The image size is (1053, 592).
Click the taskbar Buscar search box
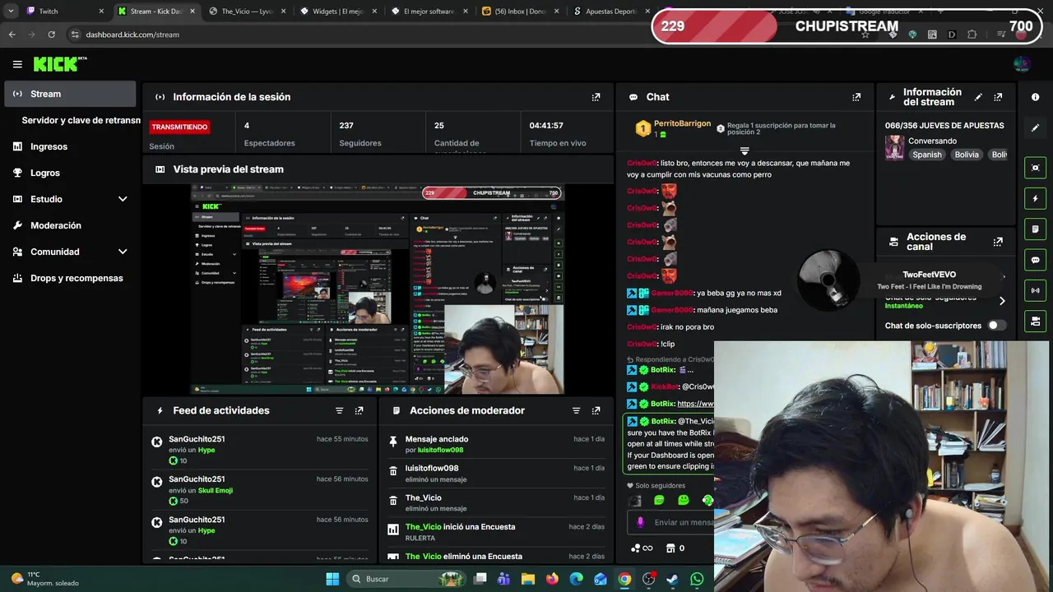(406, 579)
